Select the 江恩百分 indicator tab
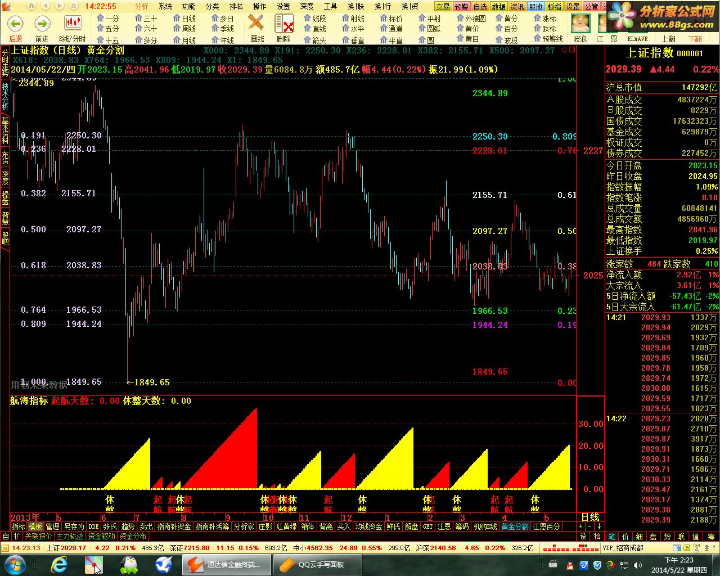720x576 pixels. pyautogui.click(x=546, y=527)
